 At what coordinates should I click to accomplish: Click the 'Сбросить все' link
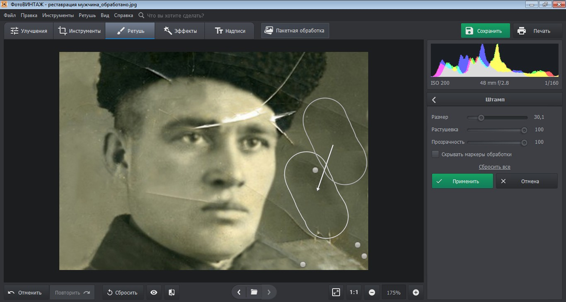(494, 167)
